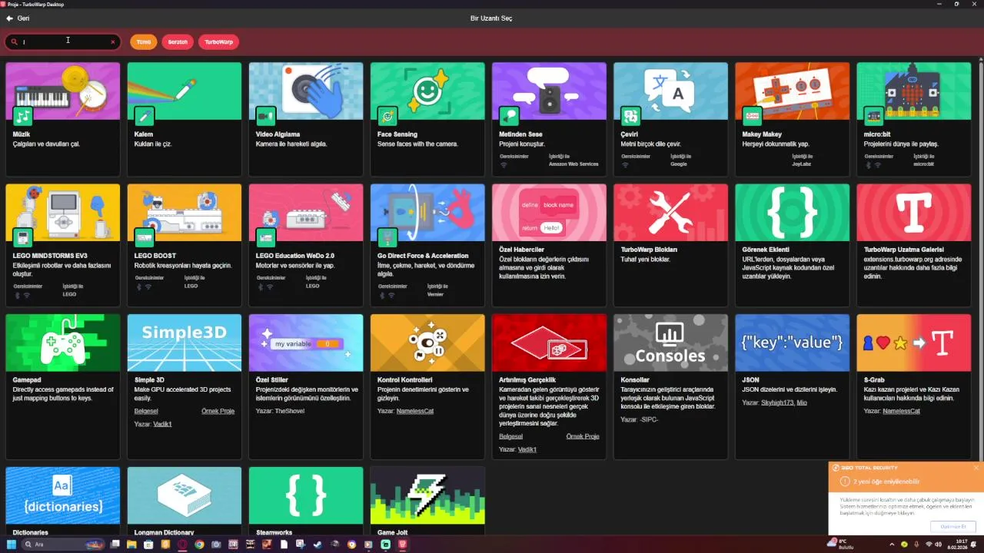This screenshot has height=553, width=984.
Task: Add the Game Jolt extension
Action: pyautogui.click(x=427, y=501)
